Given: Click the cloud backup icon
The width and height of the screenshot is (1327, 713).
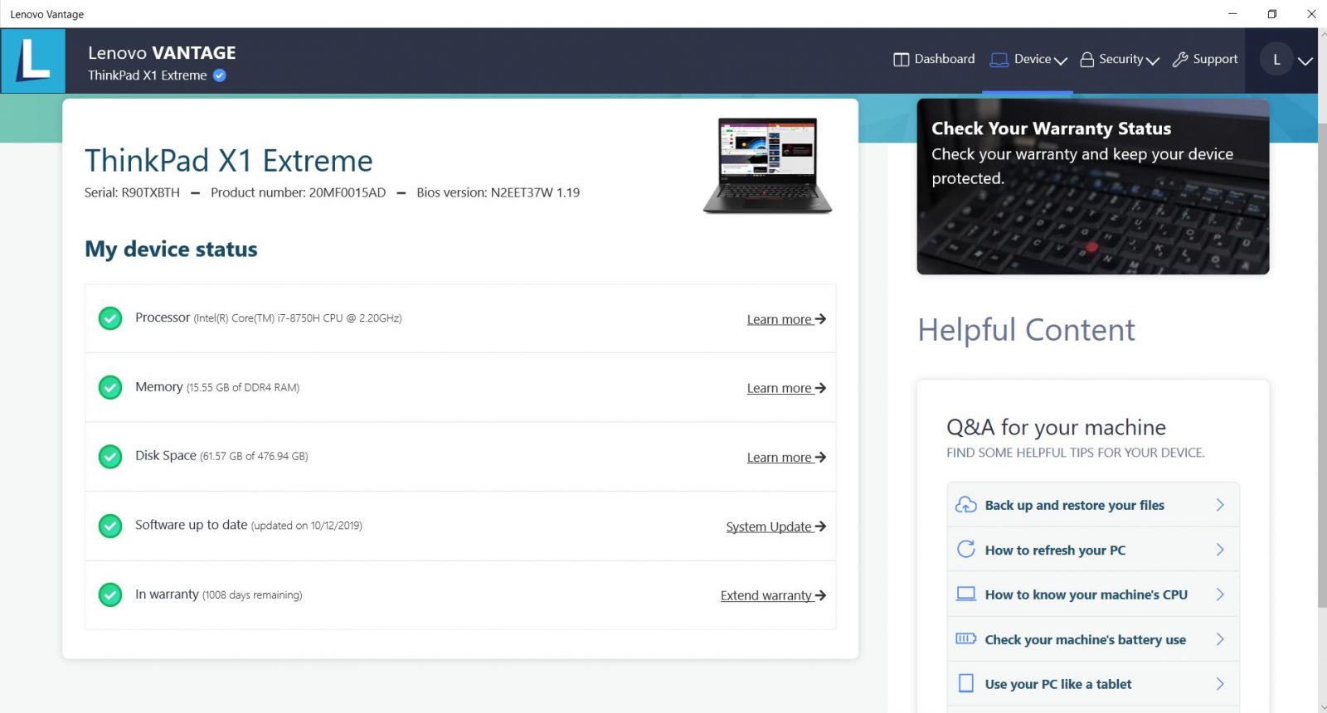Looking at the screenshot, I should (965, 505).
